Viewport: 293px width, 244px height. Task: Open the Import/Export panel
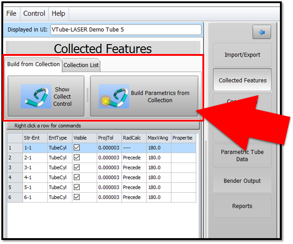pos(242,55)
